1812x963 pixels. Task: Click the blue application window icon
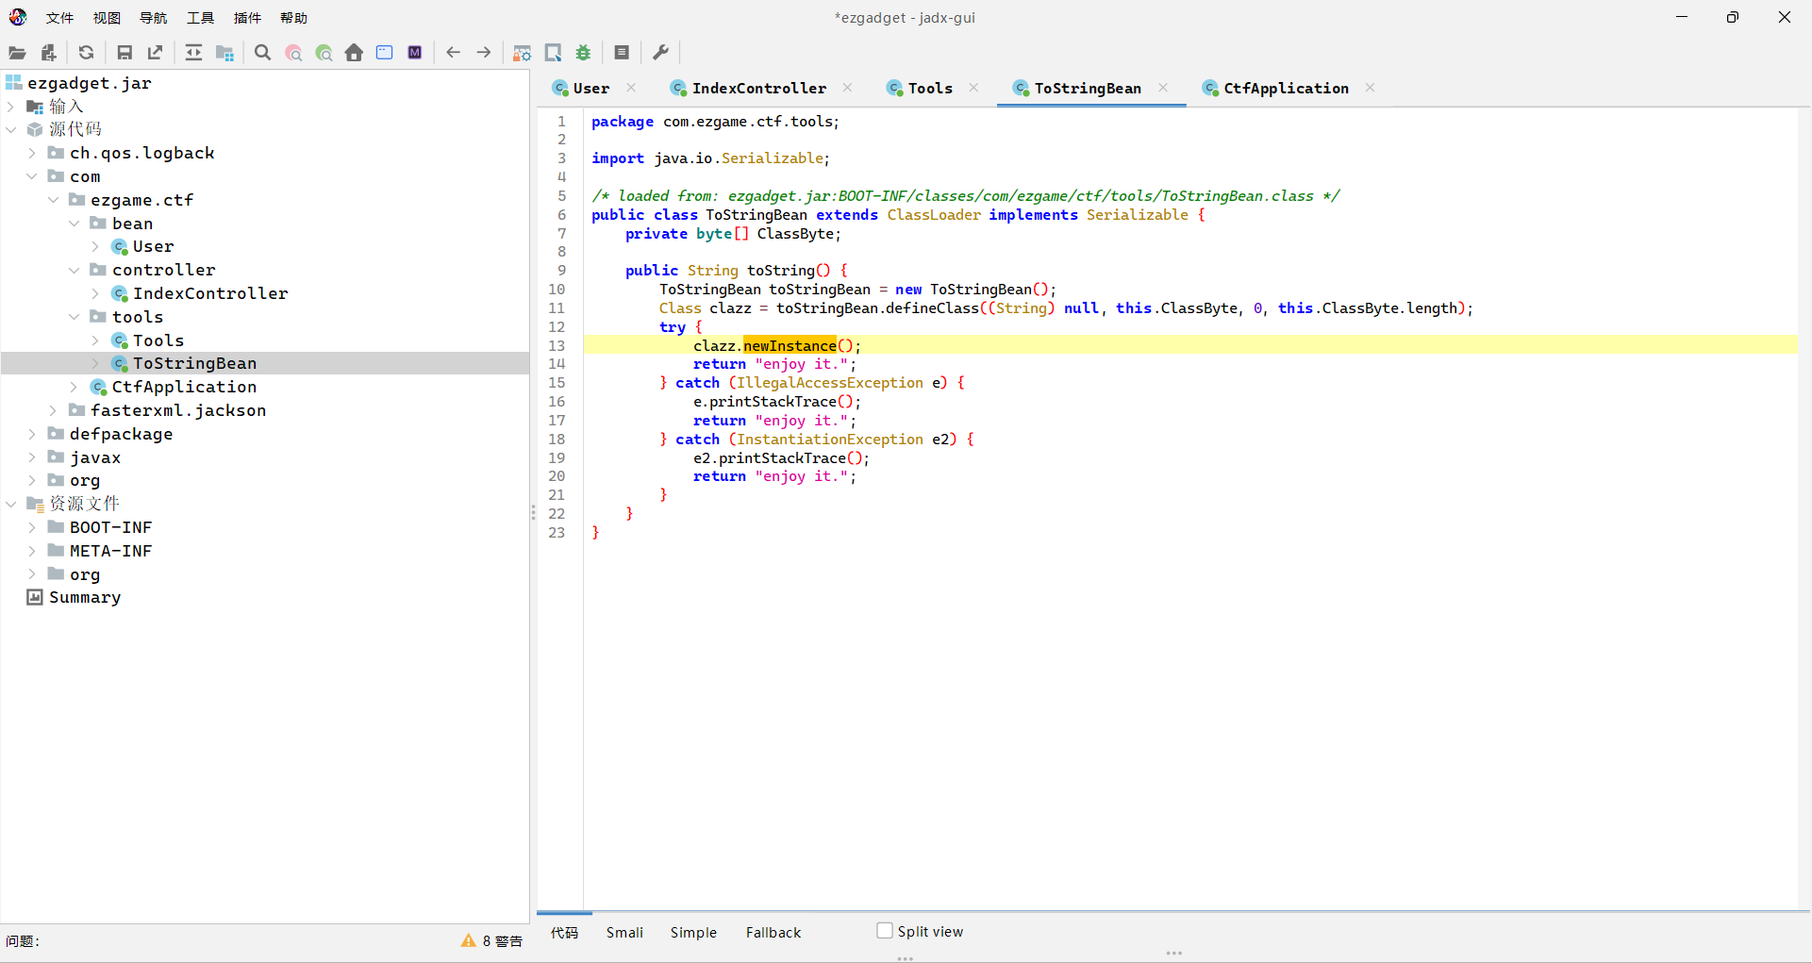click(x=384, y=53)
